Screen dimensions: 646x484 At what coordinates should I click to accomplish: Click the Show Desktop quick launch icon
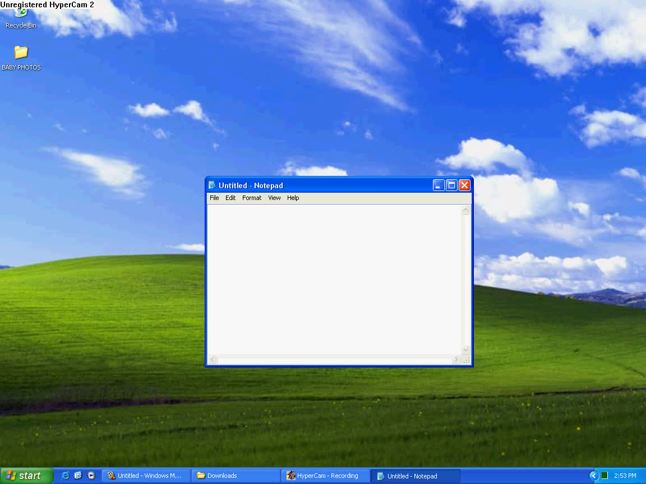click(x=78, y=476)
